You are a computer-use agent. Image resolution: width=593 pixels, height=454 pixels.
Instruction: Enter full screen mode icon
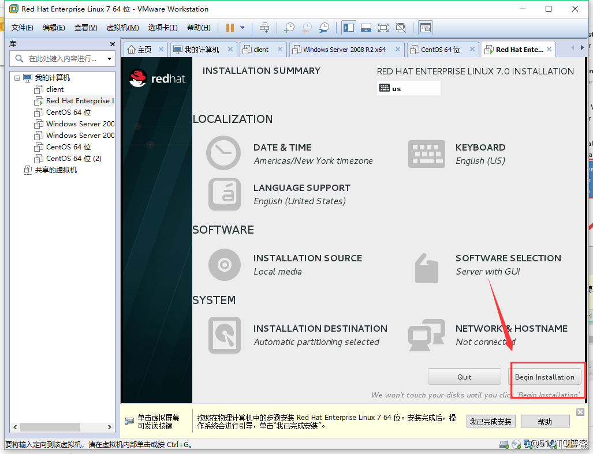(383, 28)
